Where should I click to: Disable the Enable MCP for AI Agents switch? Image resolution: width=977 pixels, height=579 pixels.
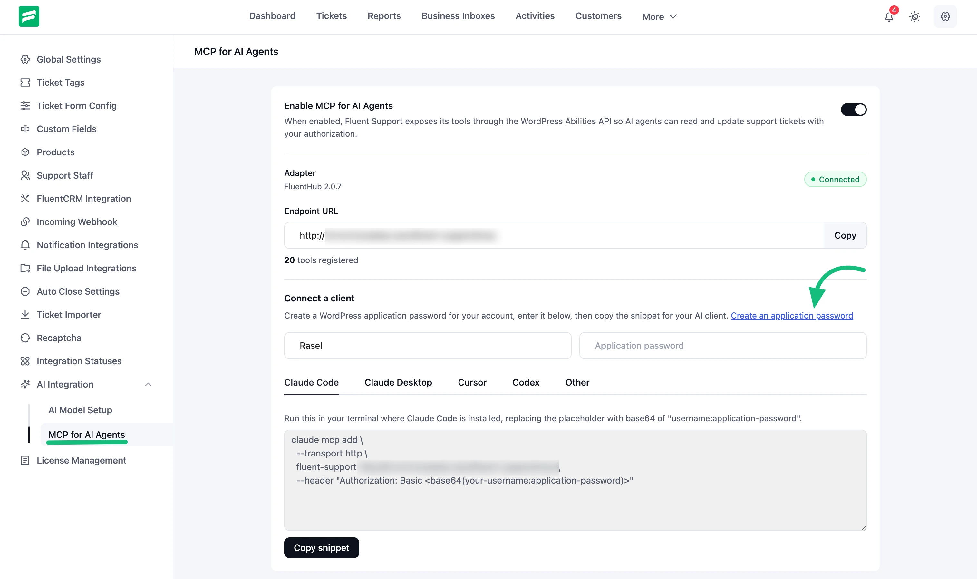pyautogui.click(x=853, y=110)
